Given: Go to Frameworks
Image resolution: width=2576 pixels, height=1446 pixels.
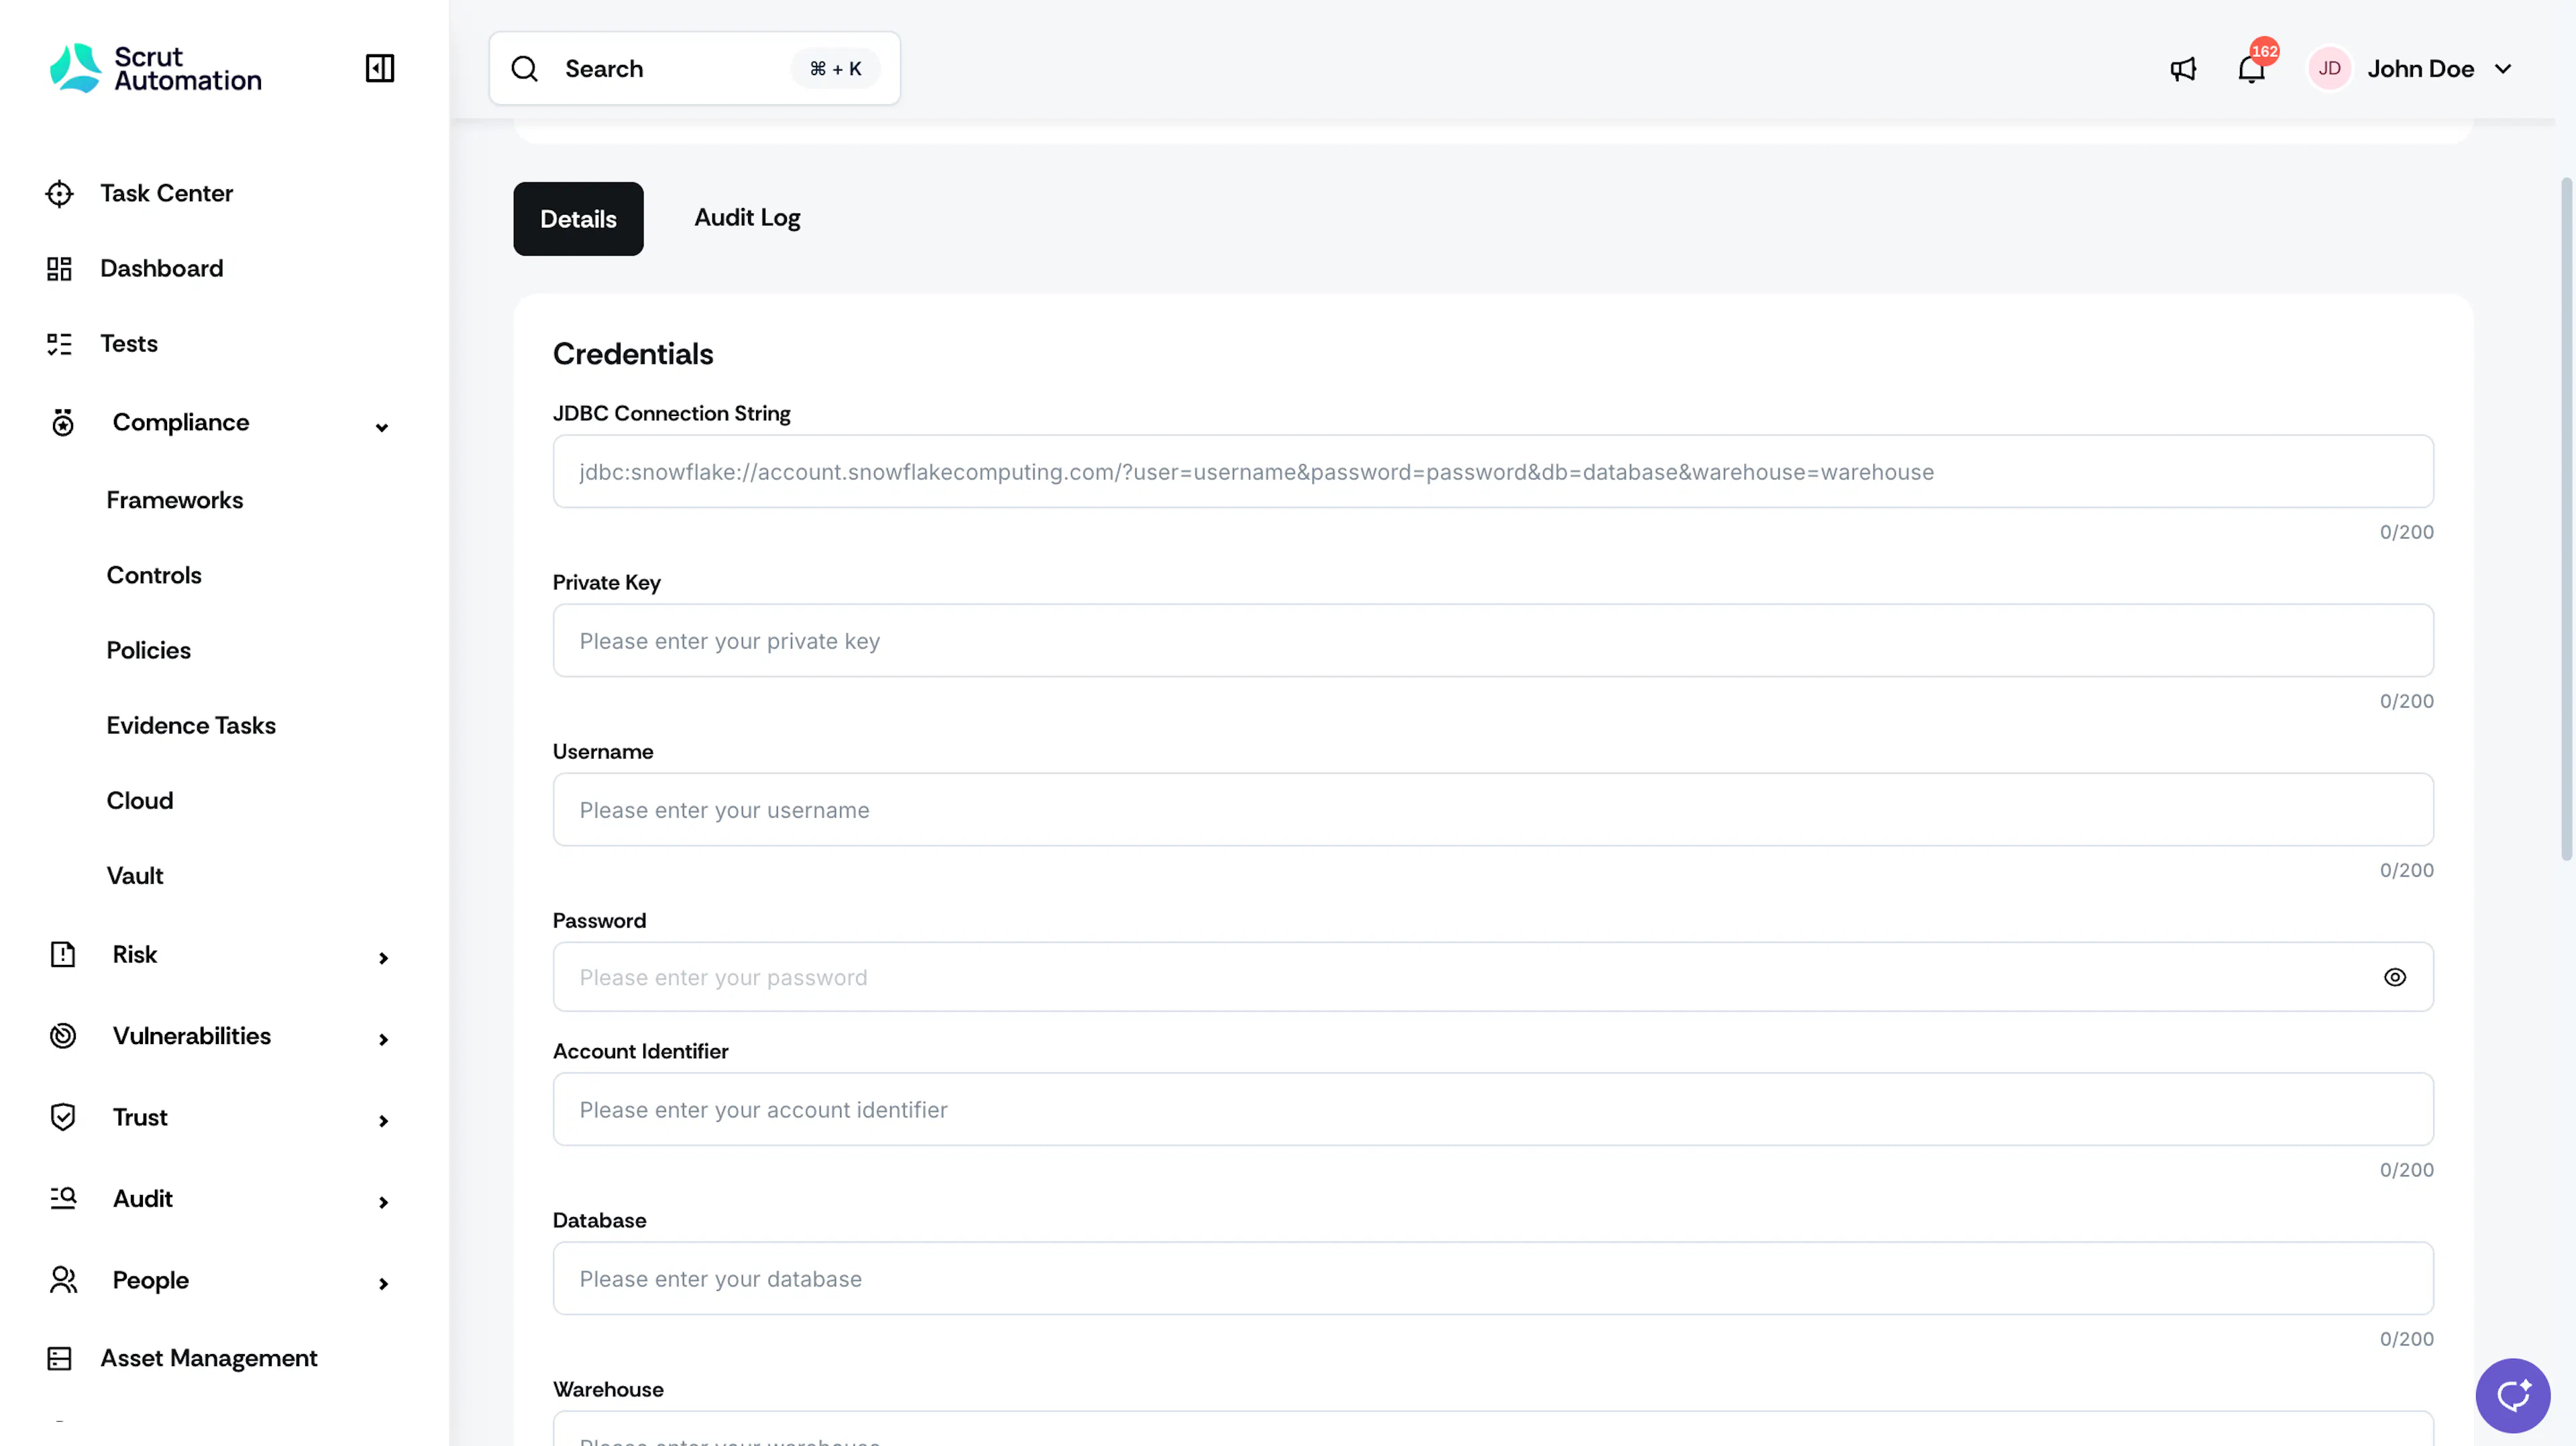Looking at the screenshot, I should [175, 500].
